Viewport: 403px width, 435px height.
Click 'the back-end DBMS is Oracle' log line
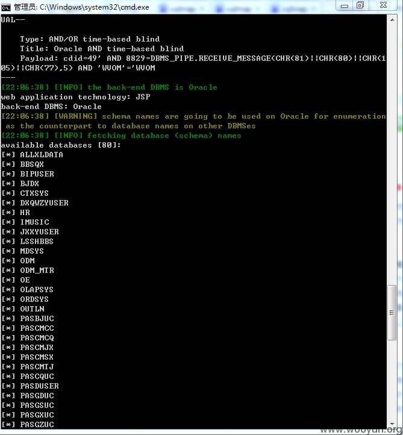pyautogui.click(x=109, y=87)
